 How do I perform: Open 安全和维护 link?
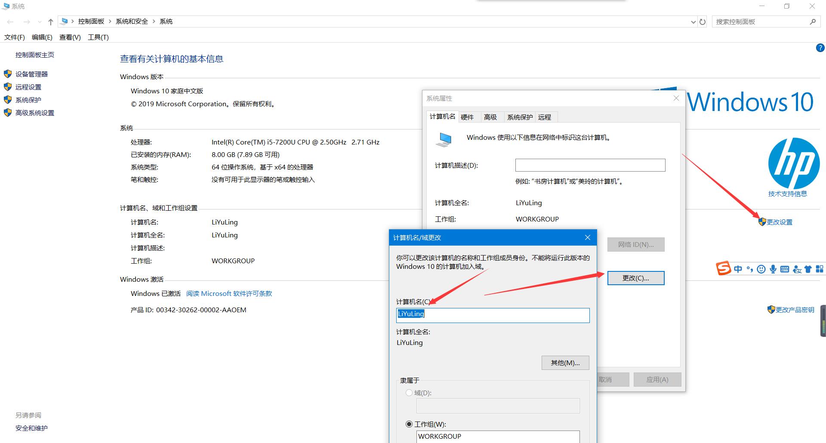coord(31,428)
